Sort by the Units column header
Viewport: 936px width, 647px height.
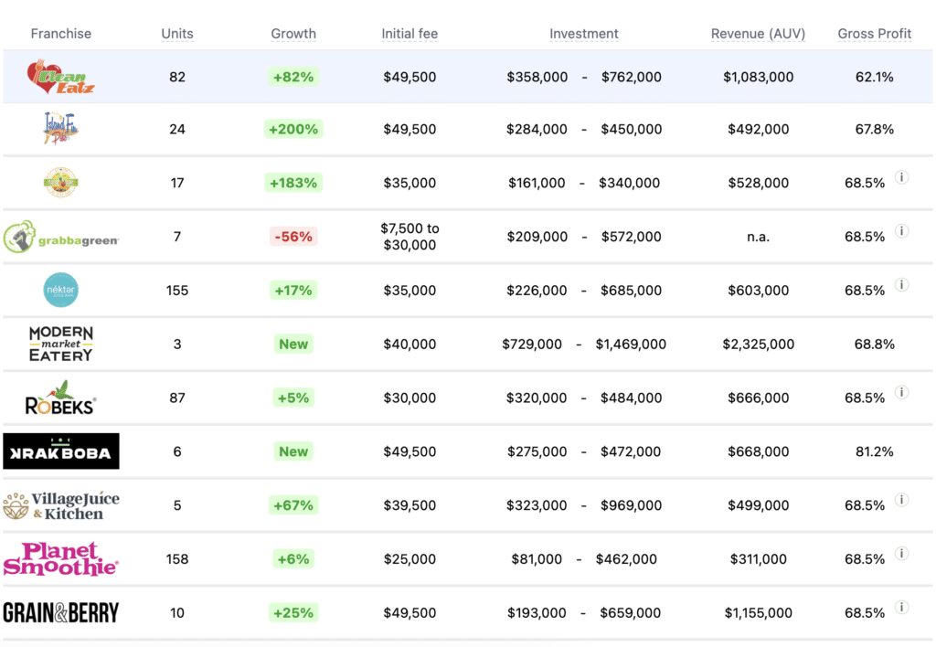click(177, 34)
